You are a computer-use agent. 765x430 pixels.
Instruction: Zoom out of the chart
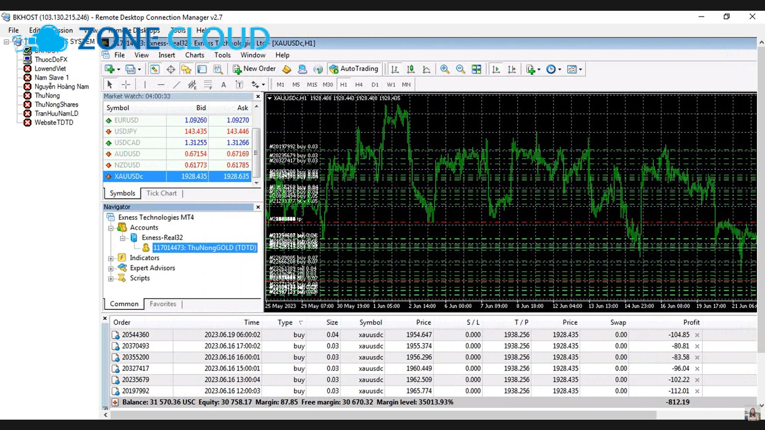point(460,69)
